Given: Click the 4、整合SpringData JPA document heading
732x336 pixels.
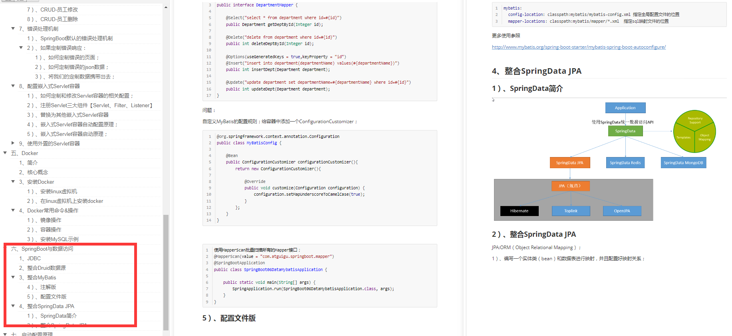Looking at the screenshot, I should pyautogui.click(x=536, y=71).
